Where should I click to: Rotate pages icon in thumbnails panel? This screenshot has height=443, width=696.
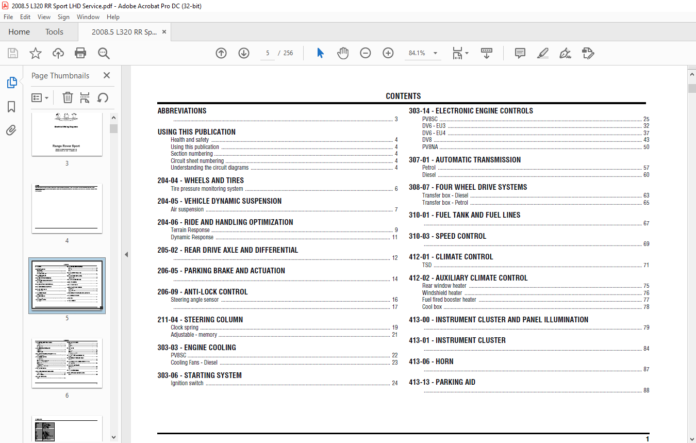click(x=103, y=97)
